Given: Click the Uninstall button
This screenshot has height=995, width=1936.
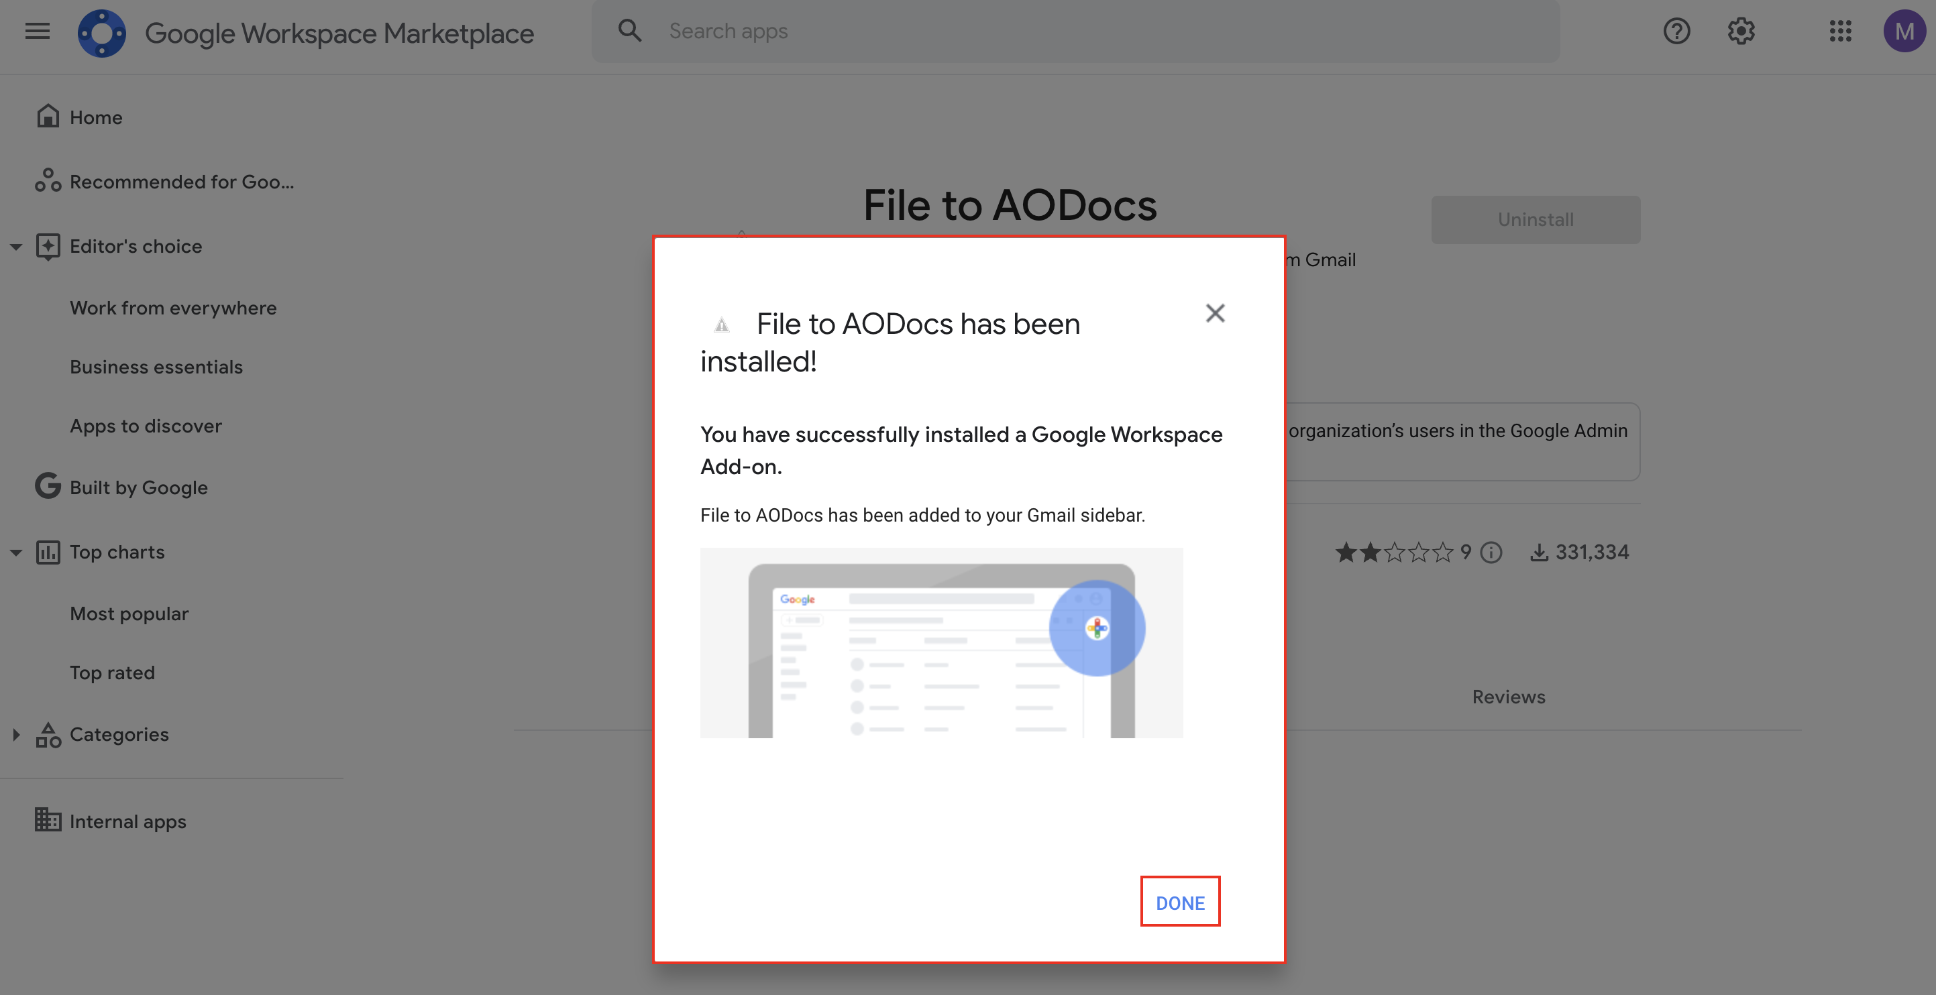Looking at the screenshot, I should (1536, 219).
